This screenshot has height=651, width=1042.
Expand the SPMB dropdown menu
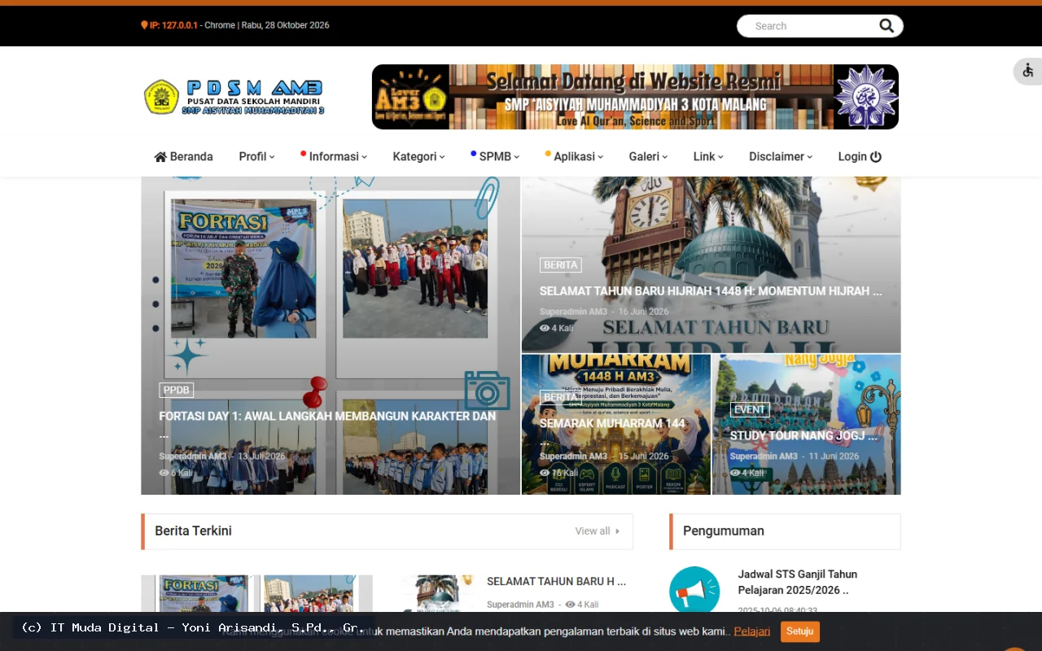point(495,156)
